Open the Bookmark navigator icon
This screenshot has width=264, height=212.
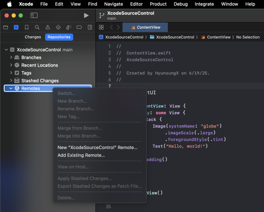point(27,27)
